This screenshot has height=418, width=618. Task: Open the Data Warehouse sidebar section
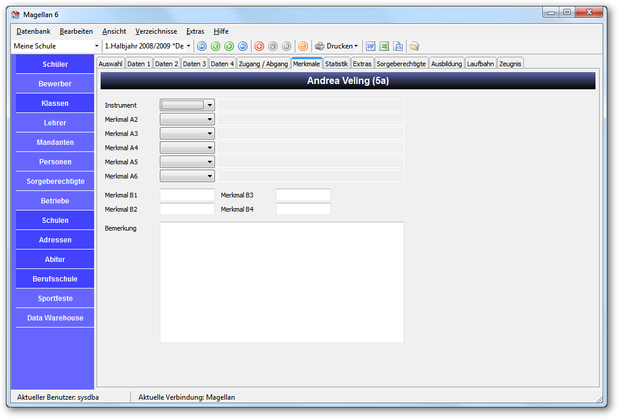tap(55, 318)
